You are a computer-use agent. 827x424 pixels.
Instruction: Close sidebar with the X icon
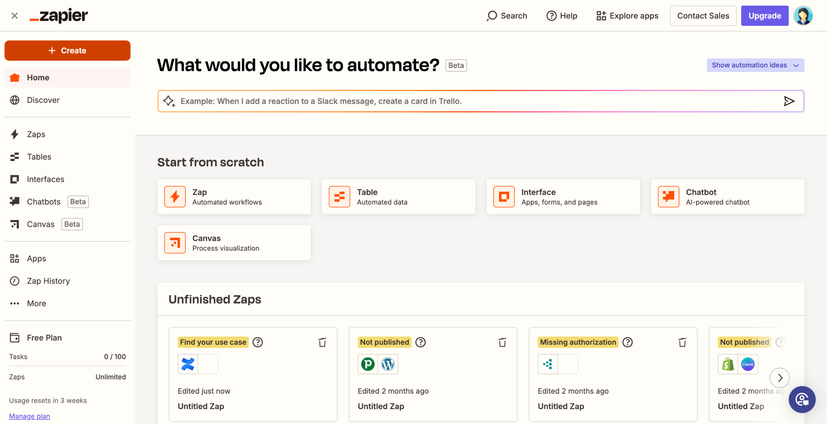point(15,15)
